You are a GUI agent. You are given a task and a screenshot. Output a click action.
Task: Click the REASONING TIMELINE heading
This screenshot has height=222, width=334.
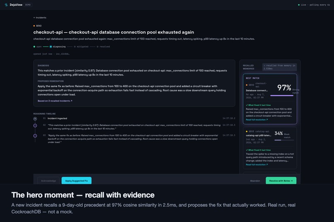coord(44,114)
